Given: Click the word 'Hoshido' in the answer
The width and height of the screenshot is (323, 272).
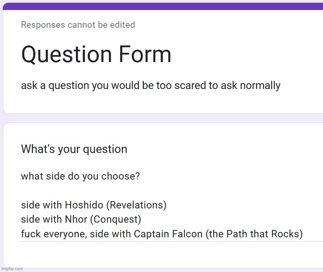Looking at the screenshot, I should point(84,205).
